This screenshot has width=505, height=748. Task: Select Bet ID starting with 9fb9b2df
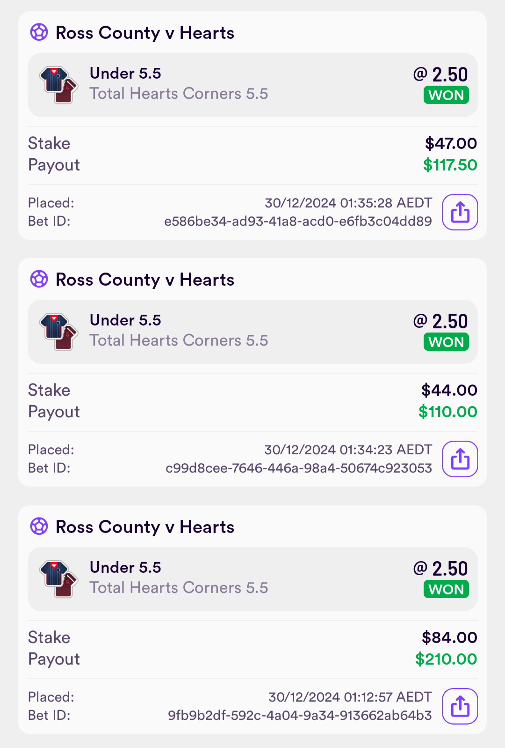point(300,715)
